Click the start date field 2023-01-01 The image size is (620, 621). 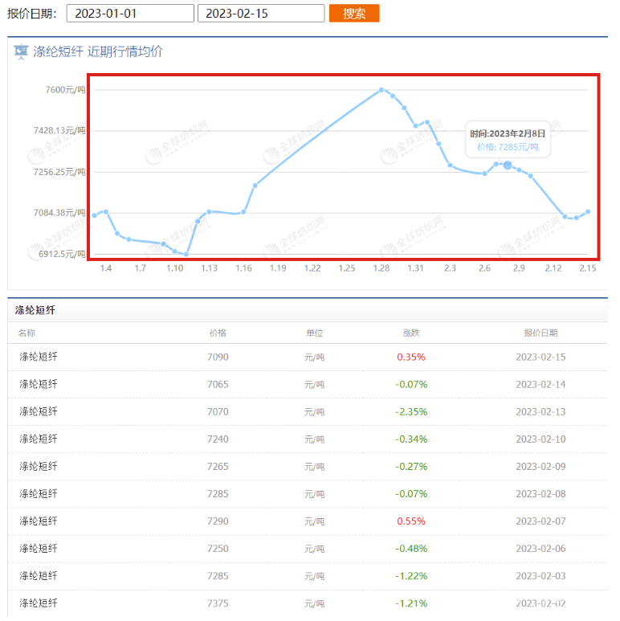[x=129, y=14]
